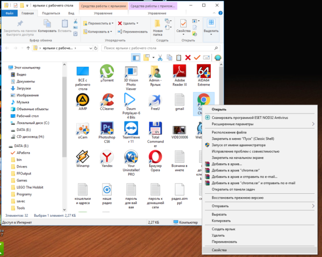Image resolution: width=322 pixels, height=257 pixels.
Task: Select the oCam shortcut icon
Action: (83, 128)
